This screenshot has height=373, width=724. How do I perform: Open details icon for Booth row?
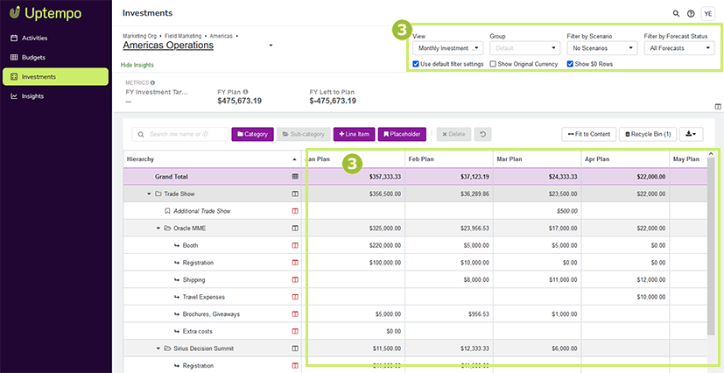[x=295, y=245]
